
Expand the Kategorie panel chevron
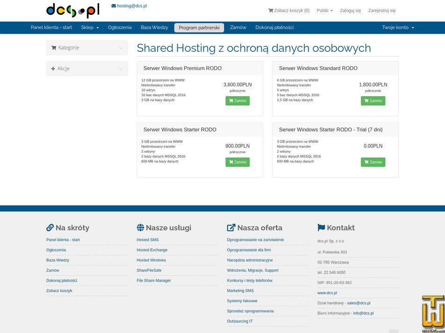point(121,48)
